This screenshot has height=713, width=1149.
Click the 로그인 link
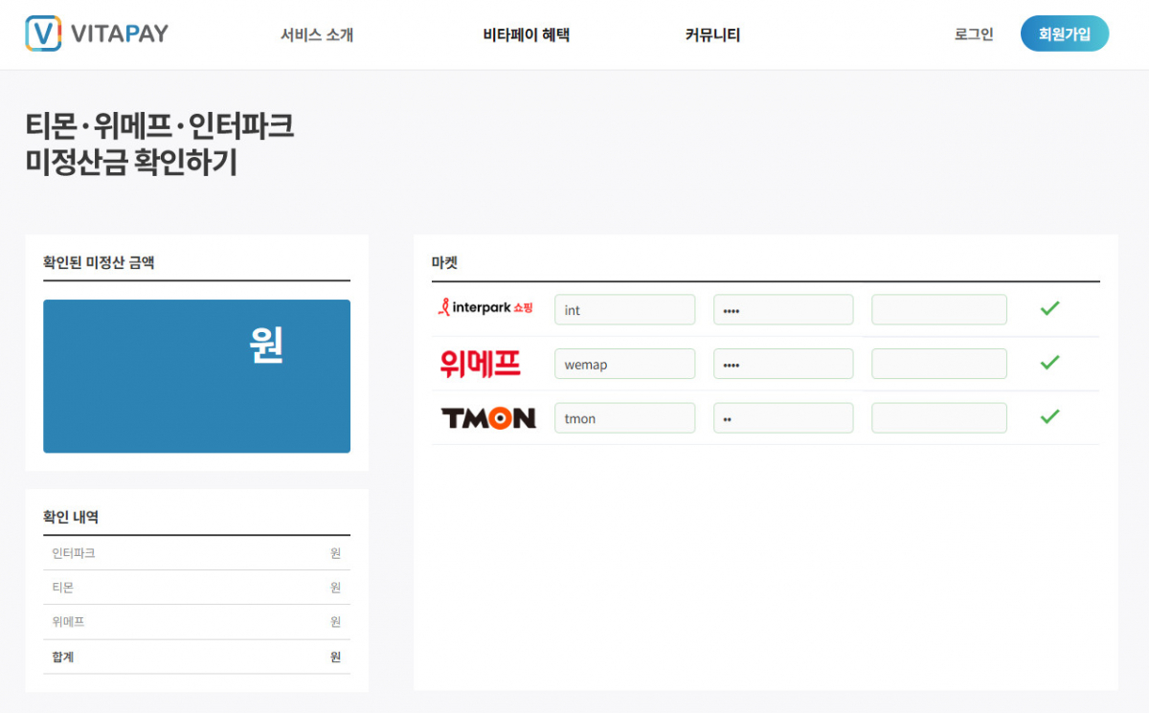pos(973,33)
